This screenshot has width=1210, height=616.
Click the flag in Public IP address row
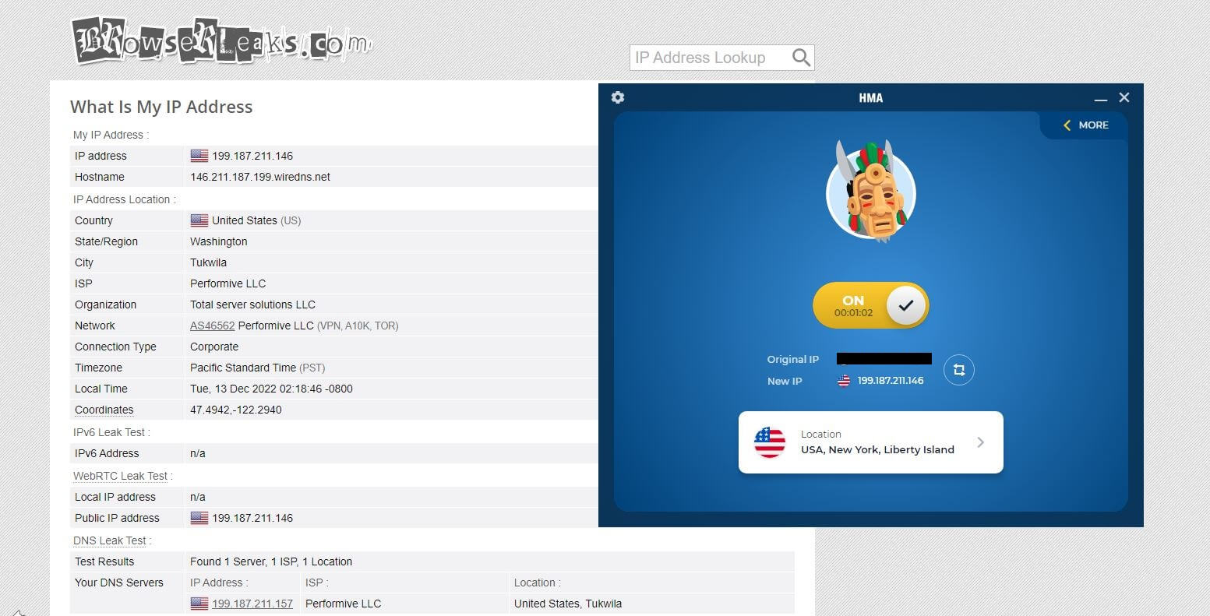199,518
